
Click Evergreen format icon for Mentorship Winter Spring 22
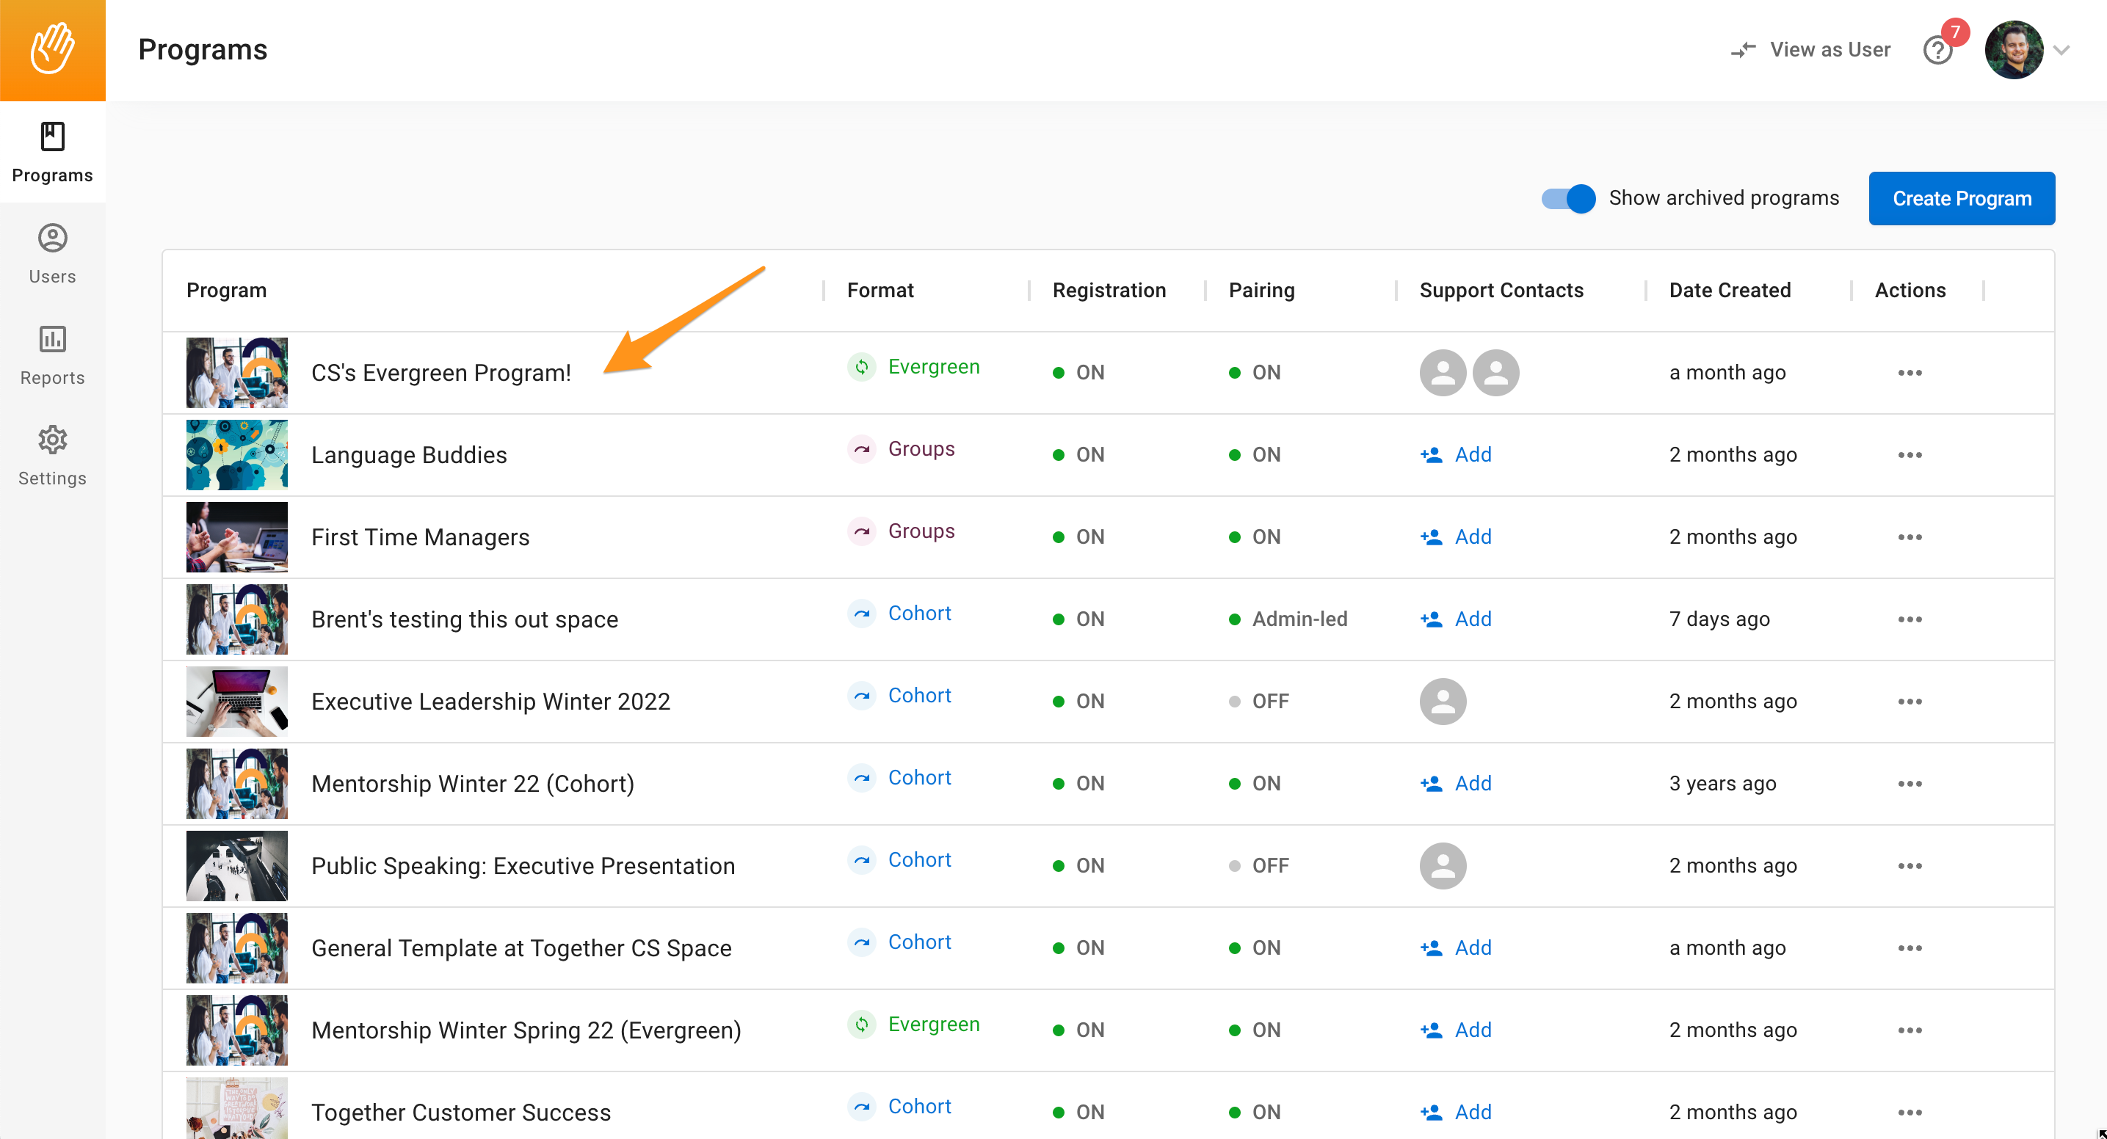tap(861, 1025)
